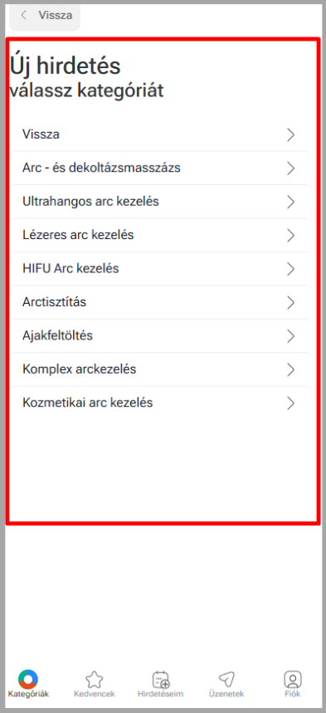Select Arc - és dekoltázsmasszázs category

coord(160,168)
